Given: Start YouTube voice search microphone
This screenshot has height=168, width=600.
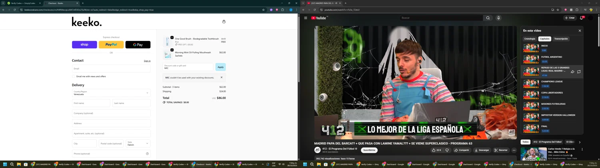Looking at the screenshot, I should point(498,18).
